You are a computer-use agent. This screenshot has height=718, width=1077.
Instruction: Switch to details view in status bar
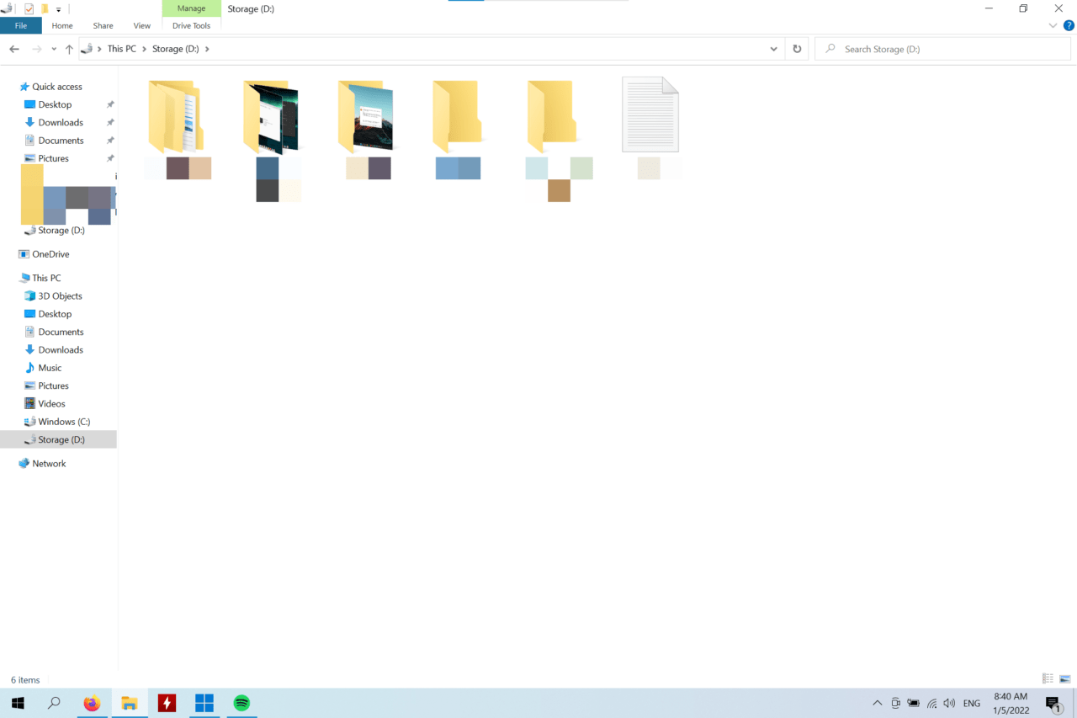click(1048, 678)
